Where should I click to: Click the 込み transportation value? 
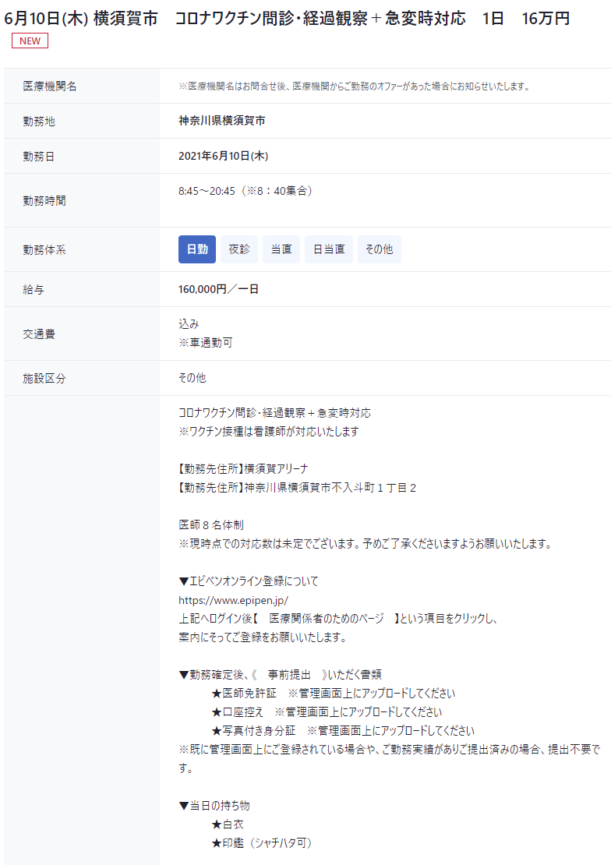(189, 324)
